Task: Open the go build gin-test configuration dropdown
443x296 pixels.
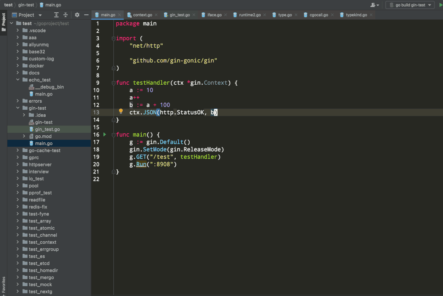Action: pos(410,5)
